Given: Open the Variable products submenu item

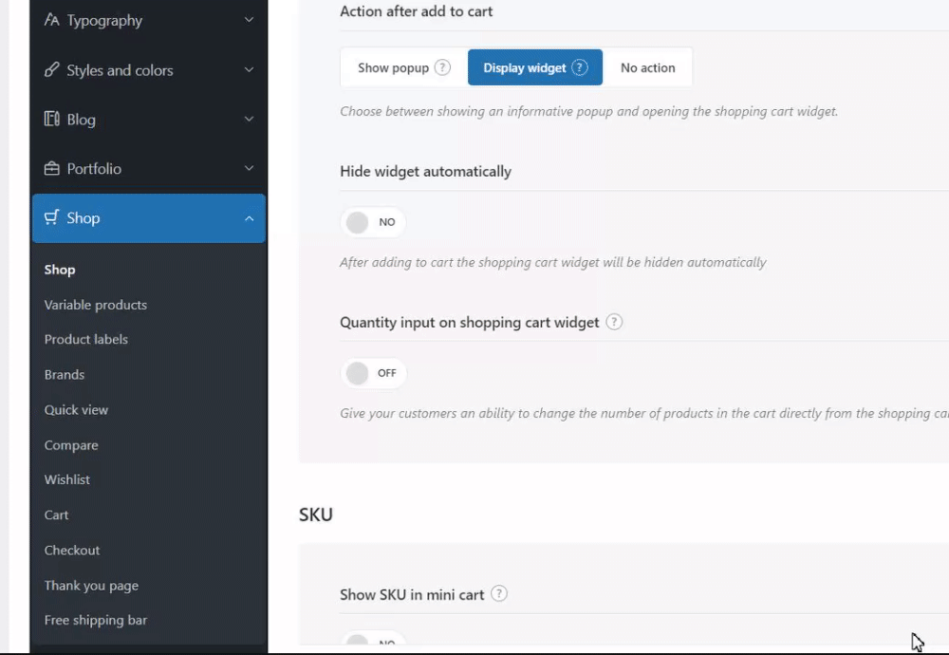Looking at the screenshot, I should tap(96, 305).
